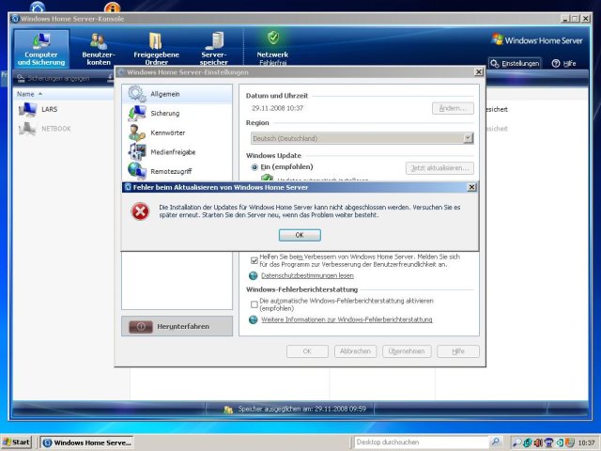Click the Remotezugriff globe icon

[137, 171]
